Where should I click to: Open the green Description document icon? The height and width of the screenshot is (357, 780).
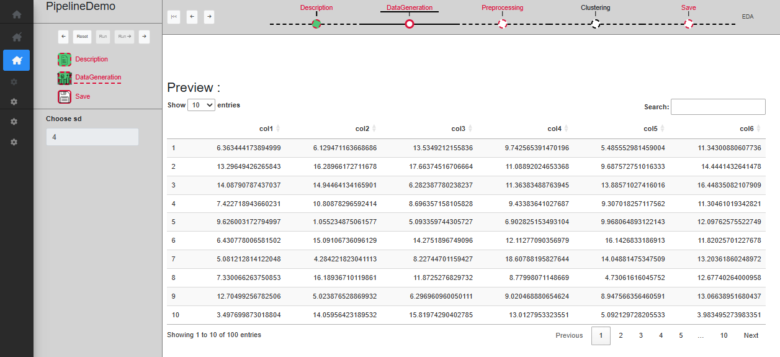[x=65, y=60]
